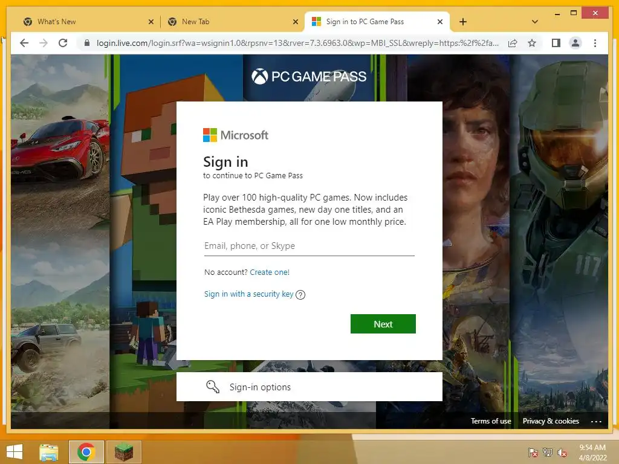Screen dimensions: 619x464
Task: Click the muted volume tray icon
Action: (562, 453)
